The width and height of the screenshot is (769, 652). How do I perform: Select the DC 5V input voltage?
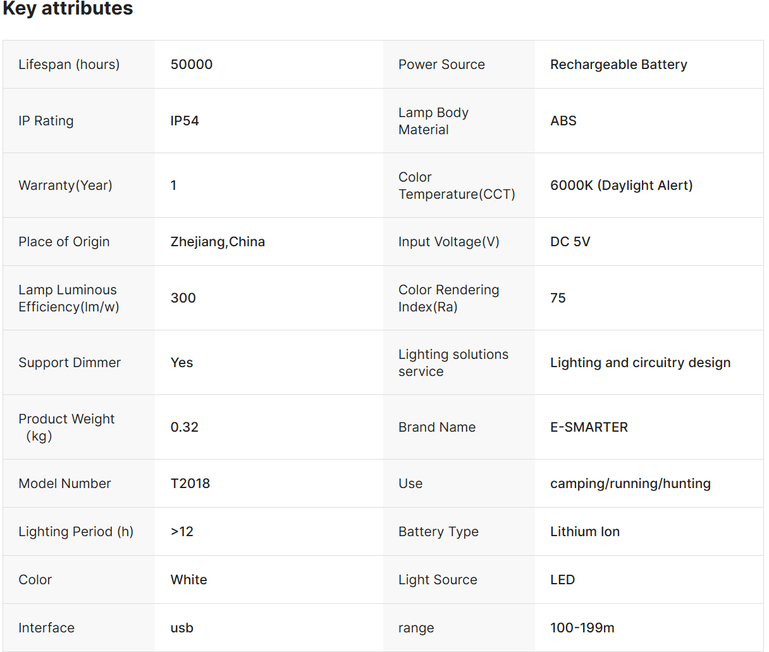click(570, 242)
